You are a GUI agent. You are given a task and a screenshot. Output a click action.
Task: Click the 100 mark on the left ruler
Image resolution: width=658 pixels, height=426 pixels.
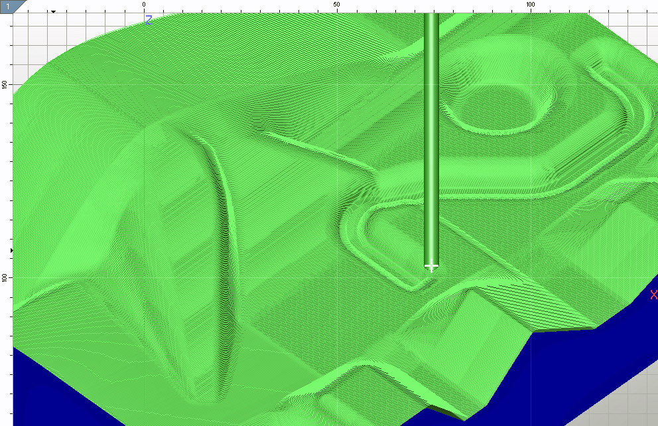(x=5, y=277)
